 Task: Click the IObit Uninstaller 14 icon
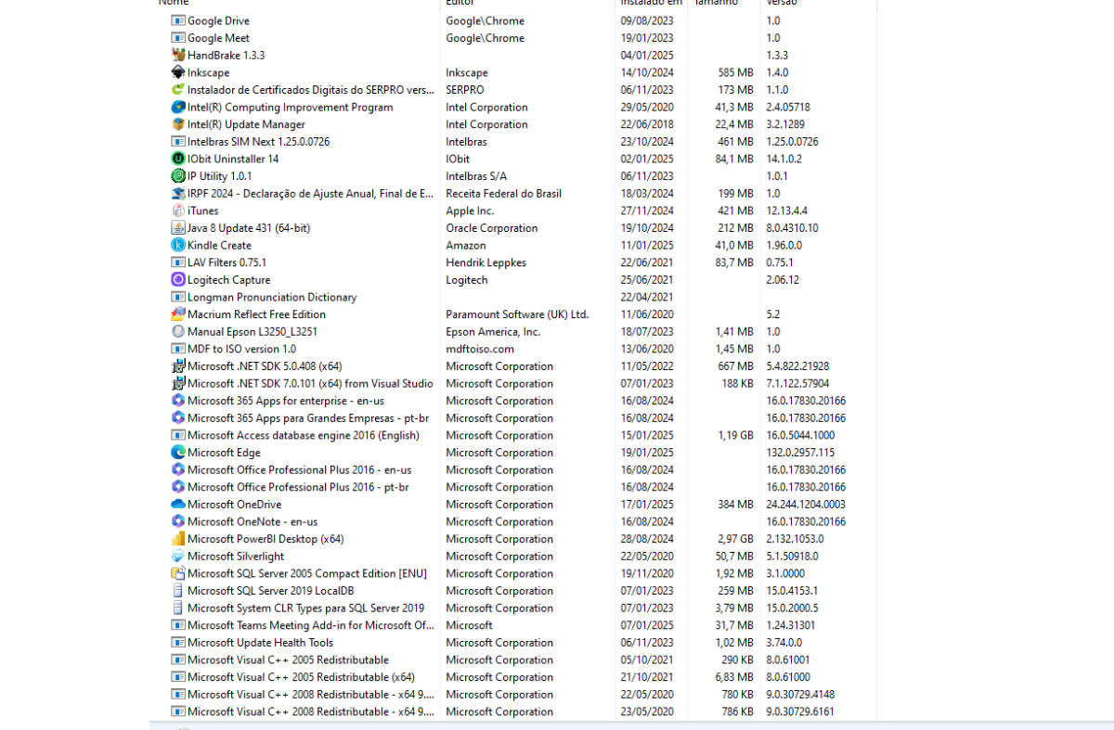tap(178, 159)
